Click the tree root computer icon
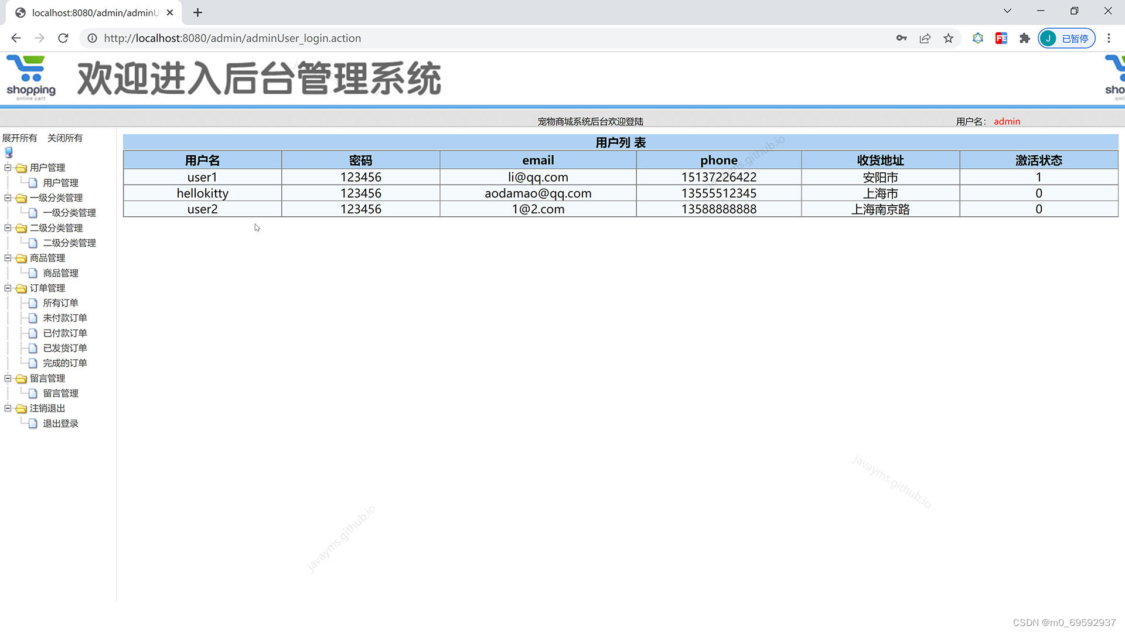This screenshot has width=1125, height=633. [9, 152]
